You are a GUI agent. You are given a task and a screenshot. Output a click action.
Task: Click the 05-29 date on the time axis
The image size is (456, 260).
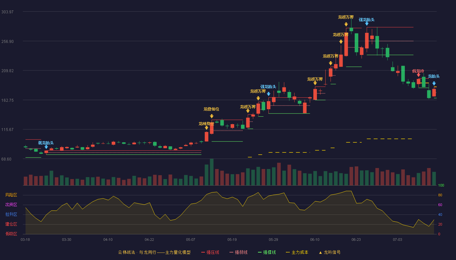(273, 240)
